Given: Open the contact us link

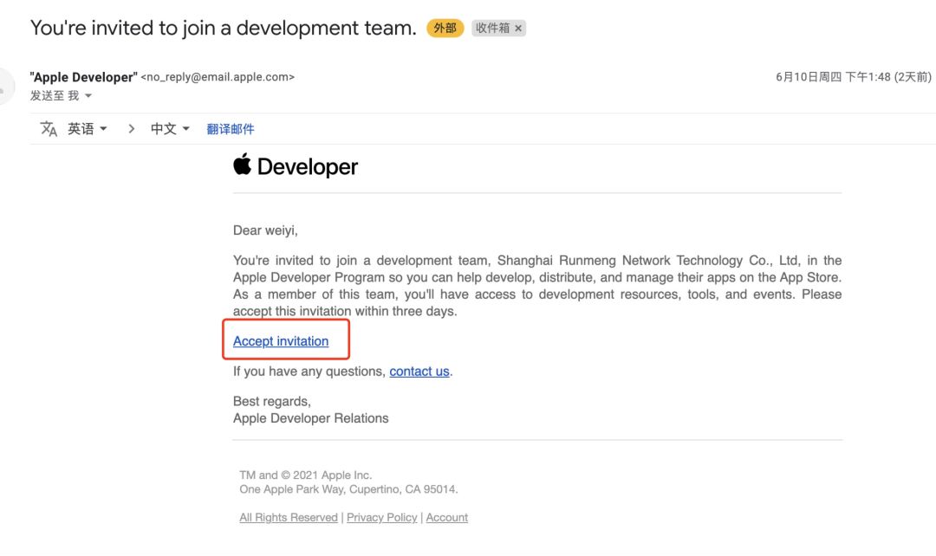Looking at the screenshot, I should click(x=419, y=372).
